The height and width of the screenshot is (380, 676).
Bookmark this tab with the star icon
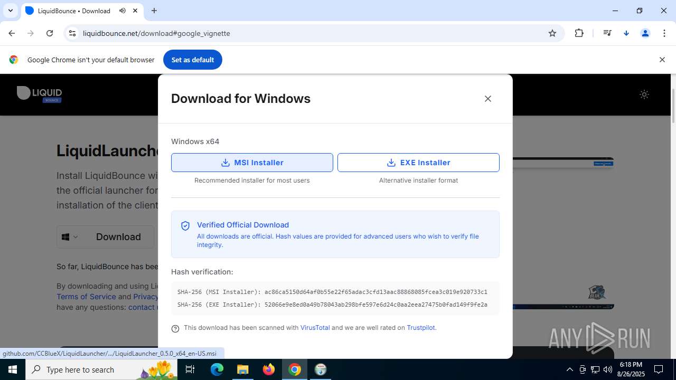click(x=552, y=33)
